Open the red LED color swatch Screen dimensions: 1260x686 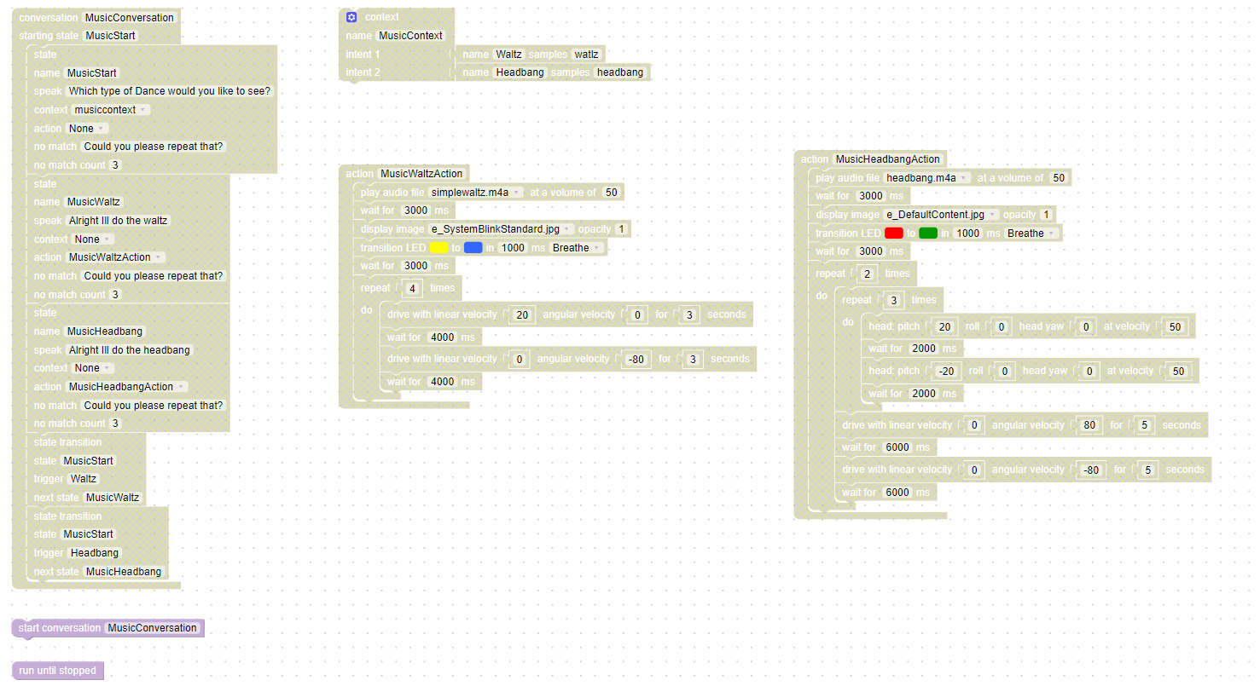point(894,233)
